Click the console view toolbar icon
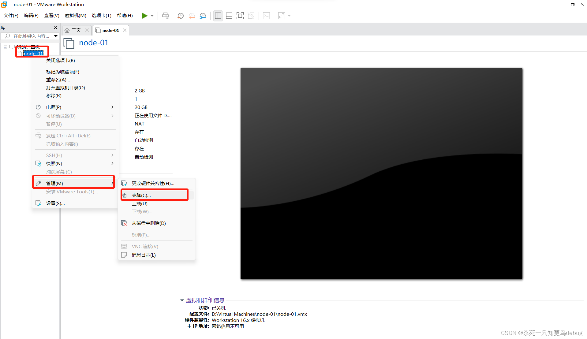Image resolution: width=587 pixels, height=339 pixels. pyautogui.click(x=267, y=16)
